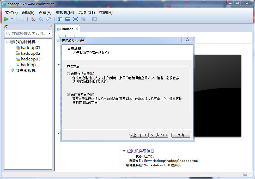Viewport: 255px width, 179px height.
Task: Click the 取消 cancel button
Action: coord(180,135)
